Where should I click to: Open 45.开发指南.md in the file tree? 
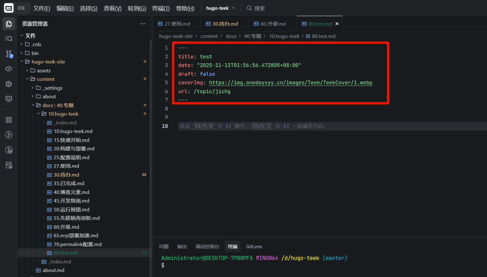(x=71, y=201)
